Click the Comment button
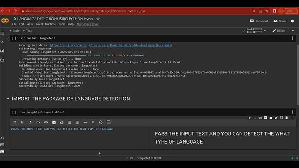 [259, 21]
